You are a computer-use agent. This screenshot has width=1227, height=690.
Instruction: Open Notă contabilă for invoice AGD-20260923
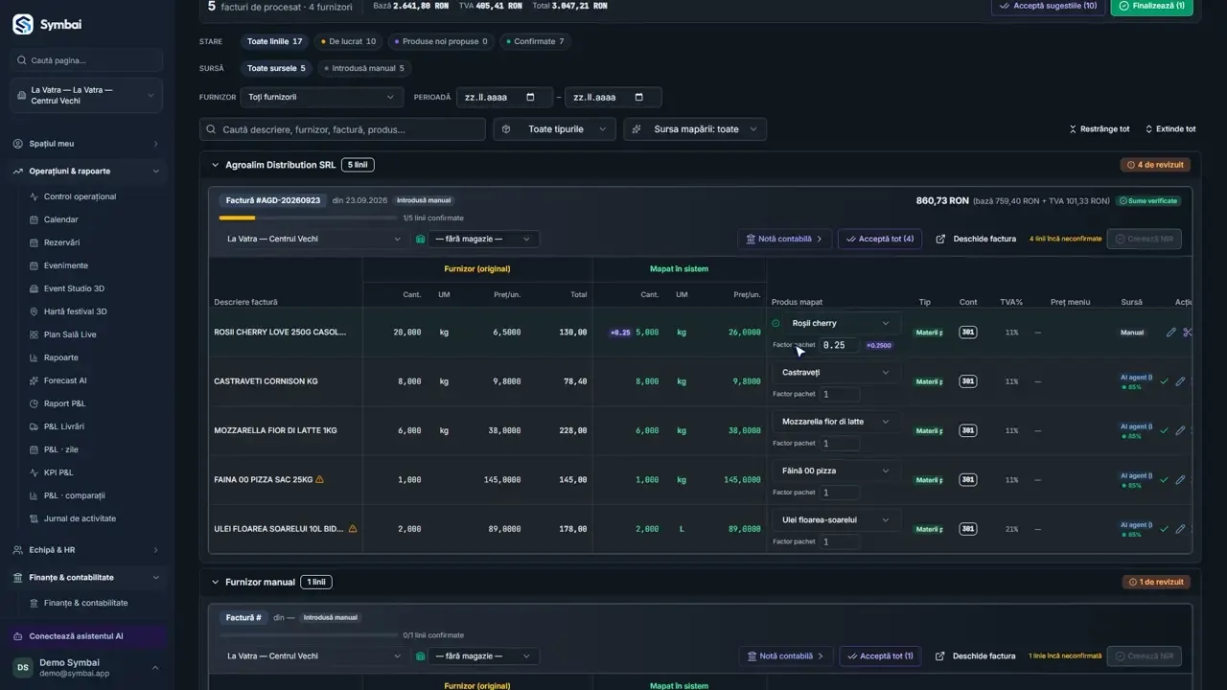pos(785,239)
